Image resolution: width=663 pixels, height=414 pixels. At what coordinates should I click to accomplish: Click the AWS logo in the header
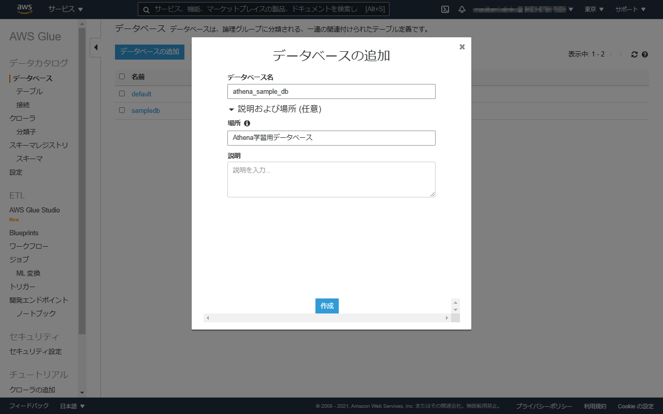click(25, 9)
